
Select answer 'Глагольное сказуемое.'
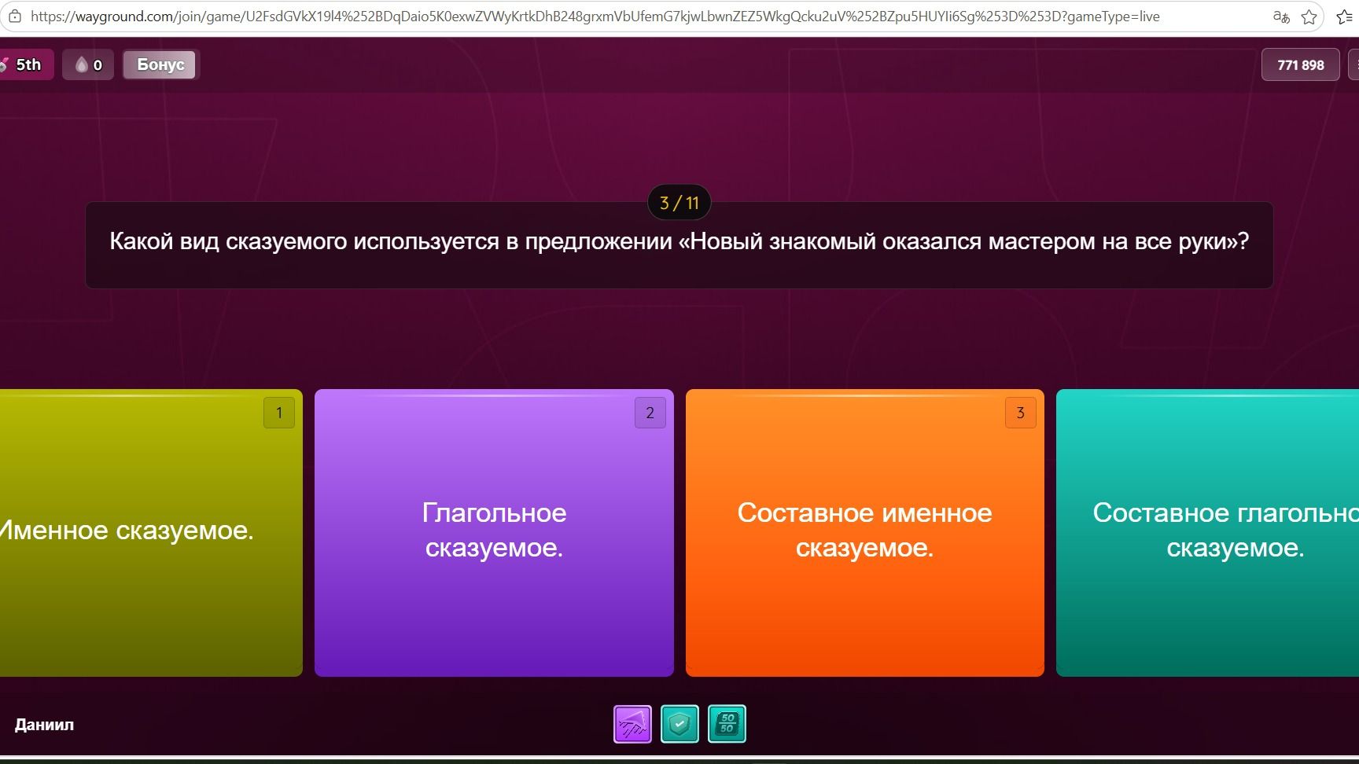494,533
